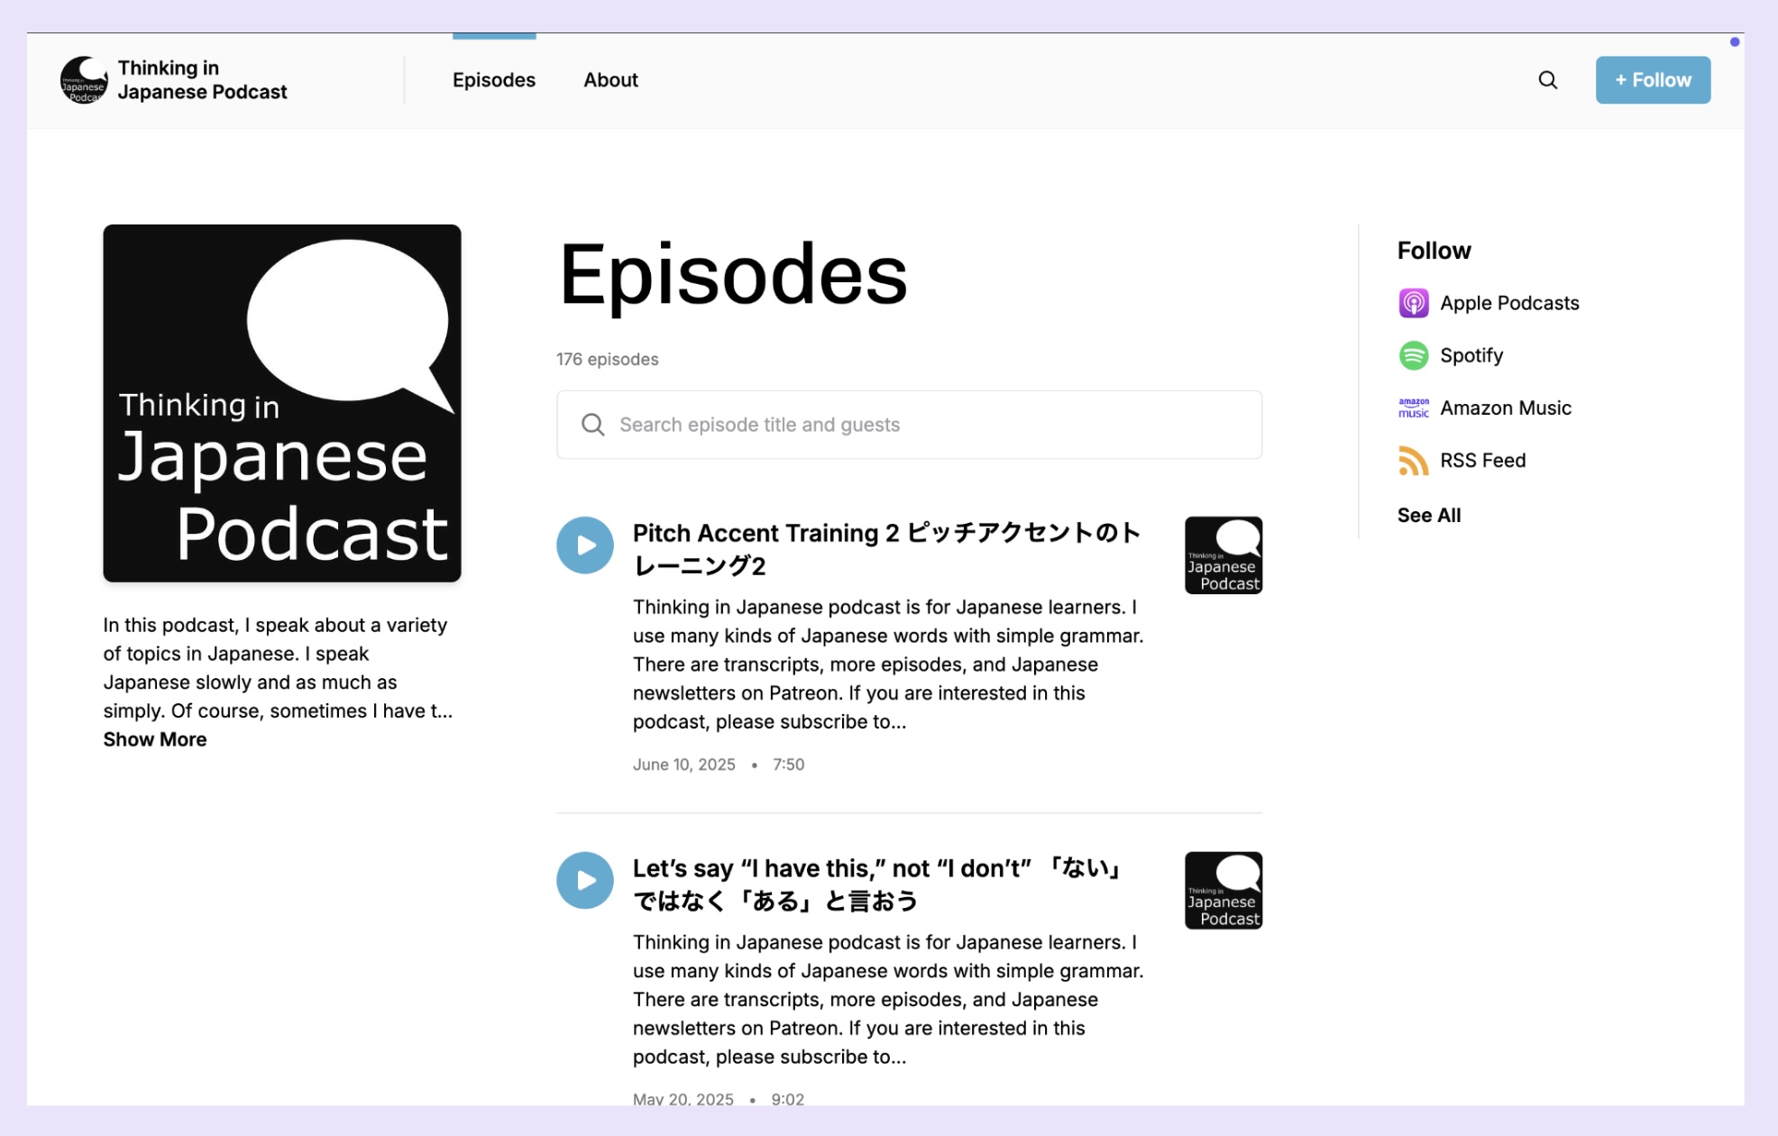Viewport: 1778px width, 1136px height.
Task: Open the Let's say "I have this" episode title
Action: [876, 884]
